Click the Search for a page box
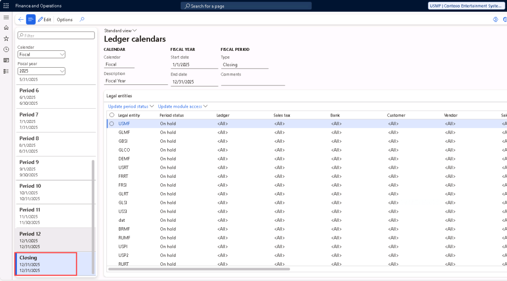 click(x=246, y=6)
